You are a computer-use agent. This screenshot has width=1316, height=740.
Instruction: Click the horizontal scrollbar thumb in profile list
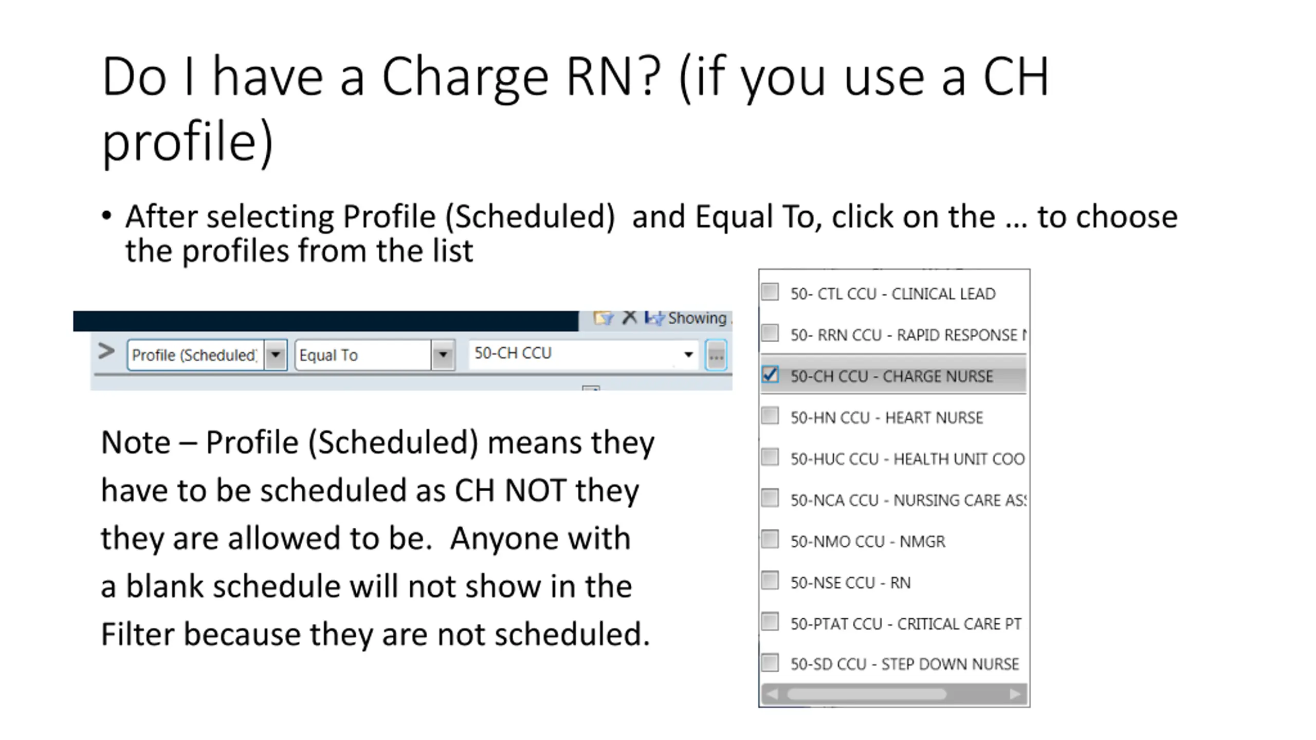(866, 694)
